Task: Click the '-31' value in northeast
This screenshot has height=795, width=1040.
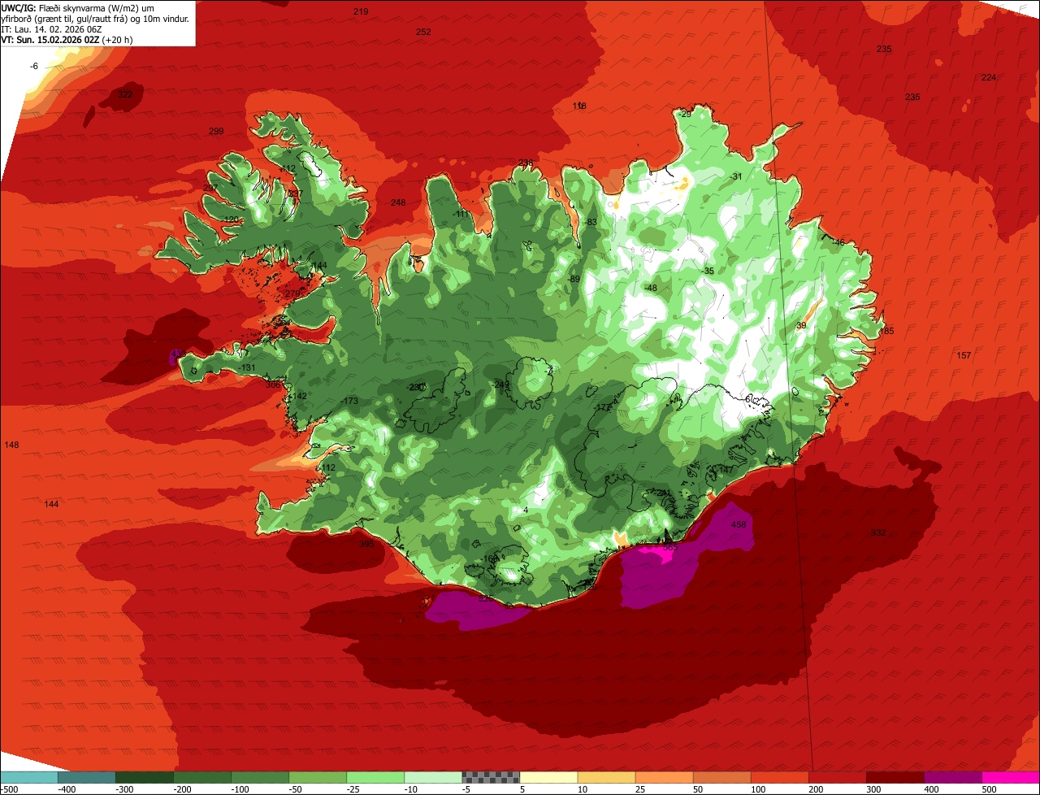Action: pyautogui.click(x=736, y=177)
